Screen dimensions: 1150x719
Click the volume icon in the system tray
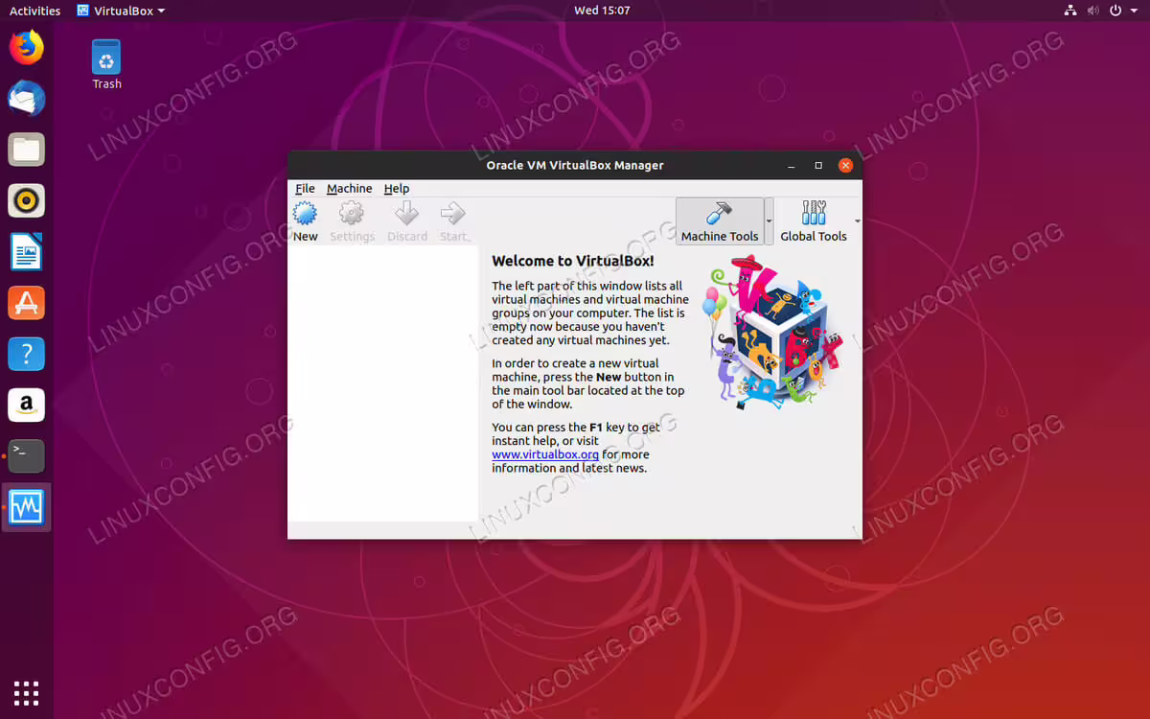(1093, 11)
